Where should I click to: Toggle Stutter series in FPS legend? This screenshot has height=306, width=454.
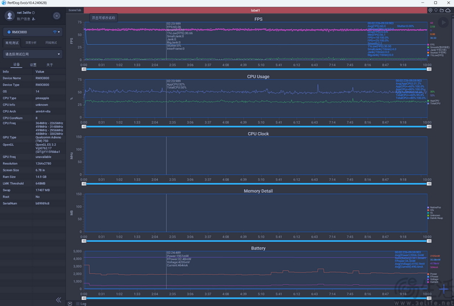pos(436,53)
